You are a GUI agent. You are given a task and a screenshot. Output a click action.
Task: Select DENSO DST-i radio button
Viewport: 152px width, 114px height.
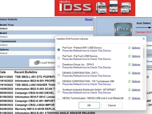click(x=59, y=75)
